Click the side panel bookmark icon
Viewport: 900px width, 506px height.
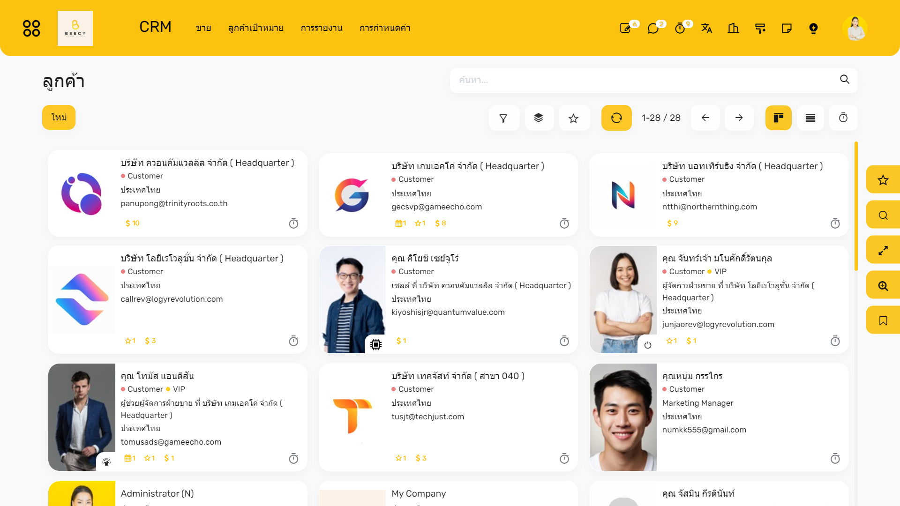click(883, 320)
